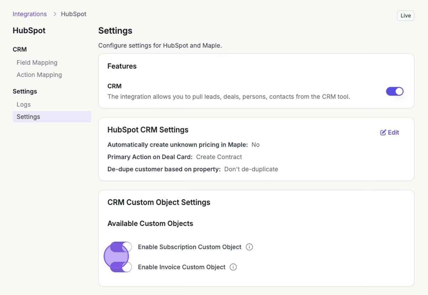Open Field Mapping in the sidebar
Screen dimensions: 428x295
37,62
